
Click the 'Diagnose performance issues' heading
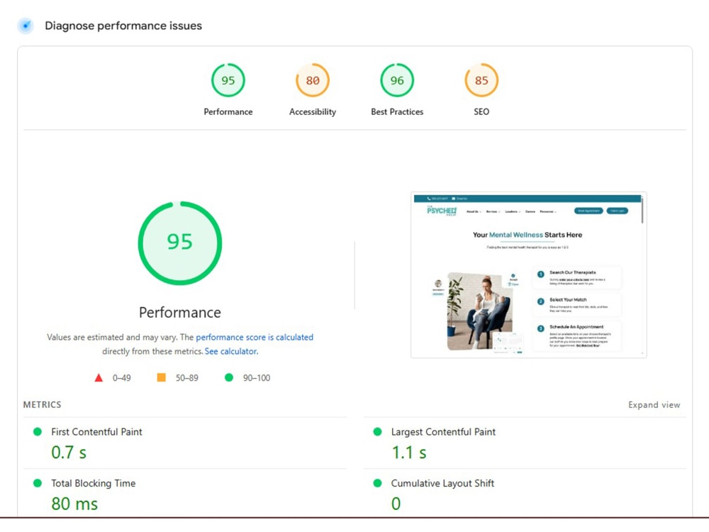(123, 26)
